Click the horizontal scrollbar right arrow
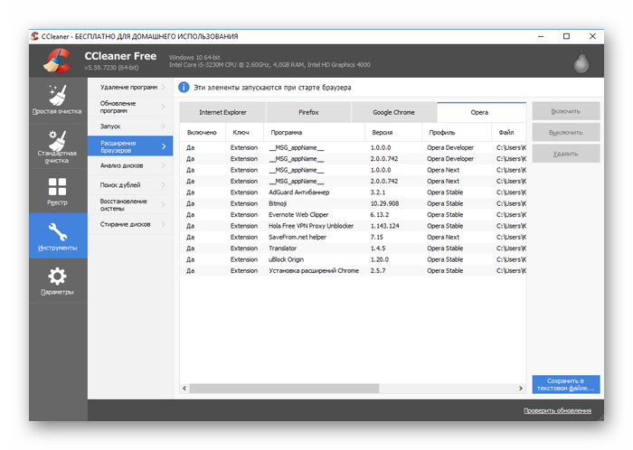 (520, 389)
